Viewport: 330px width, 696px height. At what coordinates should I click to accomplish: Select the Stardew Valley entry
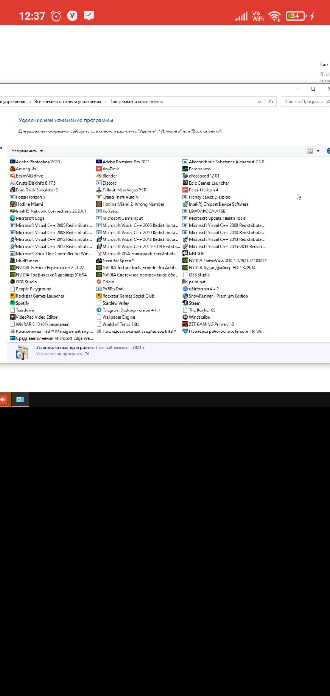click(x=113, y=303)
